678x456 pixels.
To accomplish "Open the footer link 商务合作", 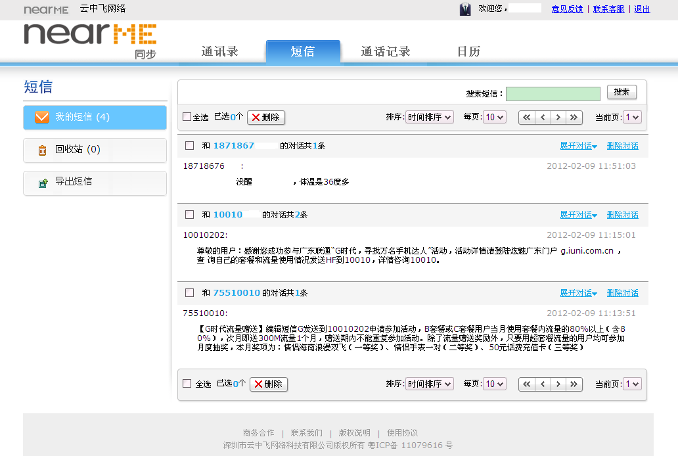I will tap(259, 432).
